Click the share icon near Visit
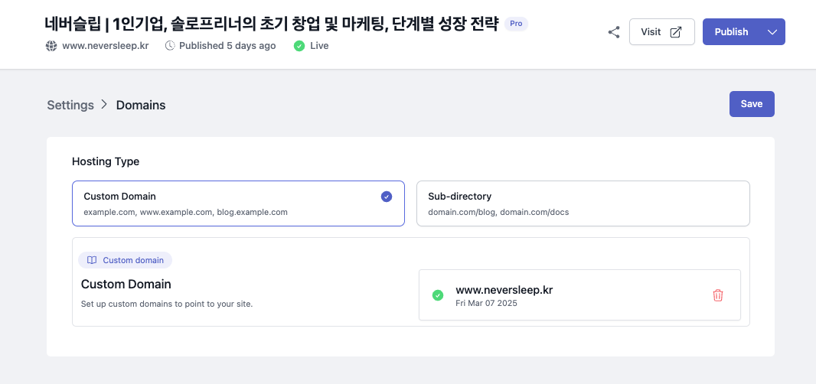This screenshot has width=816, height=384. [614, 32]
